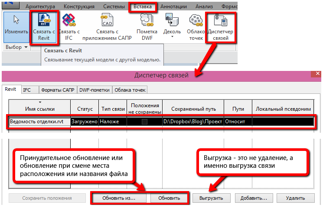323x208 pixels.
Task: Click the Удалить button
Action: [x=295, y=198]
